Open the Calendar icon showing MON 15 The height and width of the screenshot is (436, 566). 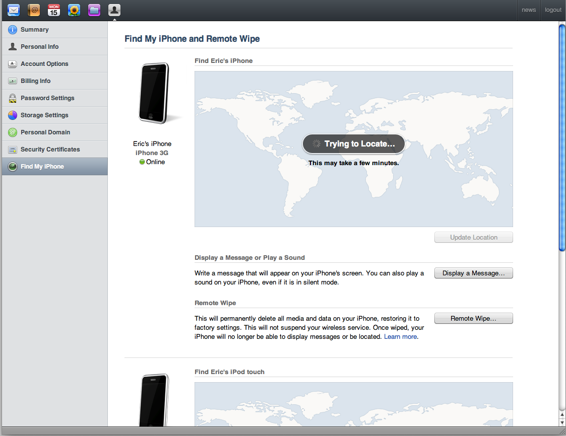[54, 10]
